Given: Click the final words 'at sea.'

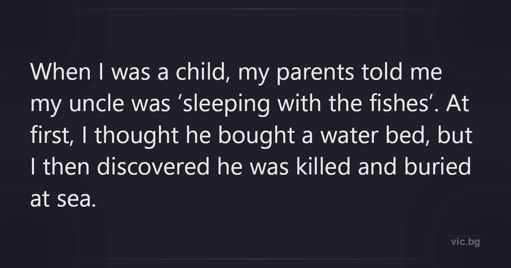Looking at the screenshot, I should [x=62, y=199].
